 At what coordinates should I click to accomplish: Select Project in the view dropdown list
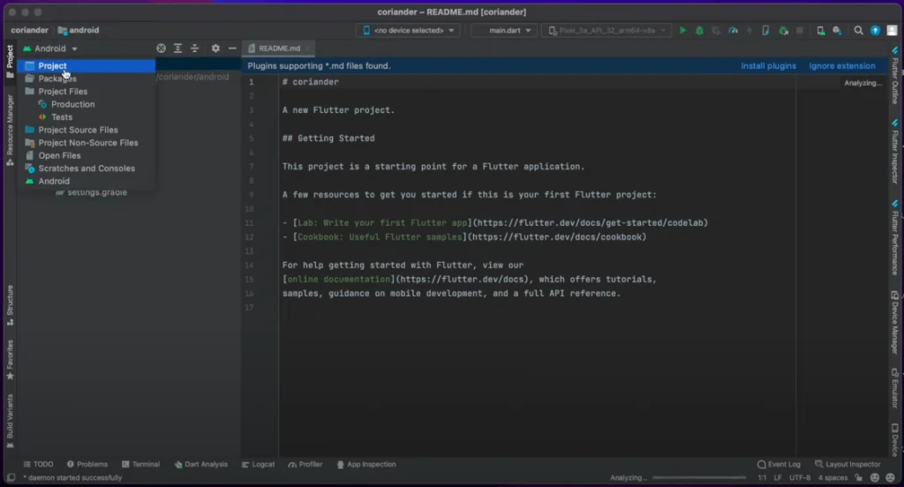coord(87,65)
